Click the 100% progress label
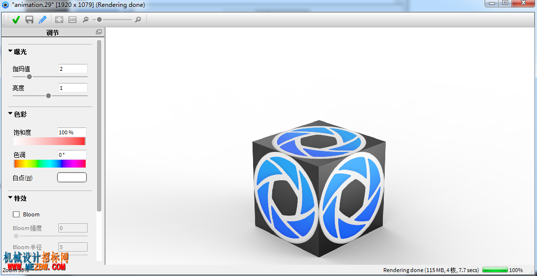This screenshot has height=276, width=537. point(516,270)
